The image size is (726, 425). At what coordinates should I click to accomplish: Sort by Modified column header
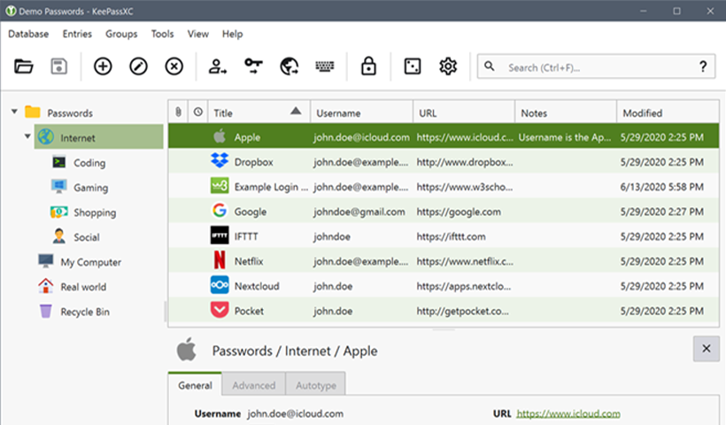668,112
